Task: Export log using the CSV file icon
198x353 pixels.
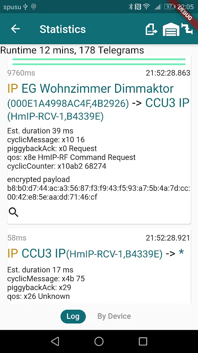Action: coord(151,30)
